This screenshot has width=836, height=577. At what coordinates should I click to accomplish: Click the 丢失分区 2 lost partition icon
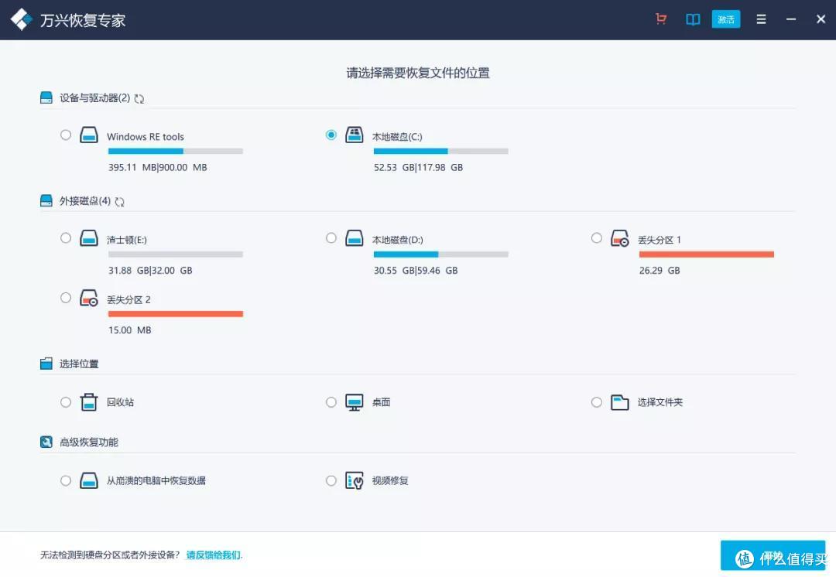[x=89, y=298]
